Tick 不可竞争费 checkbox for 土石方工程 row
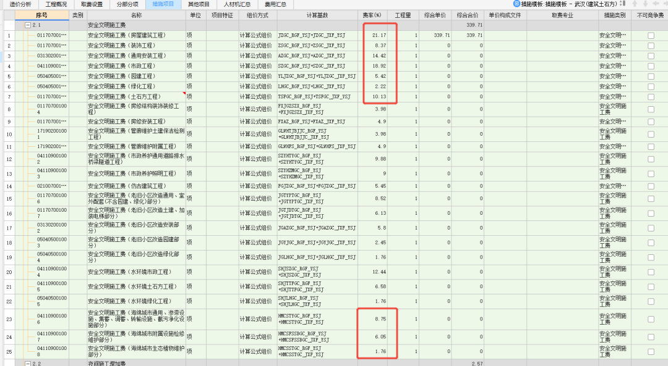The width and height of the screenshot is (668, 366). (x=651, y=96)
